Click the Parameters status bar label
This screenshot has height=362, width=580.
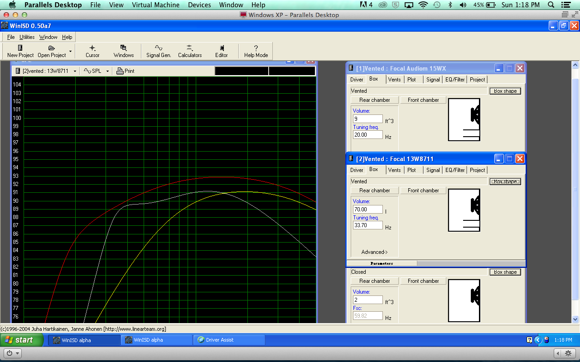pos(382,263)
